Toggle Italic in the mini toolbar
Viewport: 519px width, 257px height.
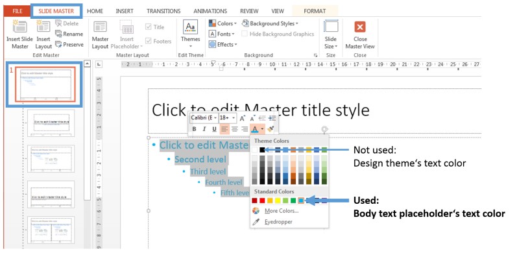click(204, 129)
